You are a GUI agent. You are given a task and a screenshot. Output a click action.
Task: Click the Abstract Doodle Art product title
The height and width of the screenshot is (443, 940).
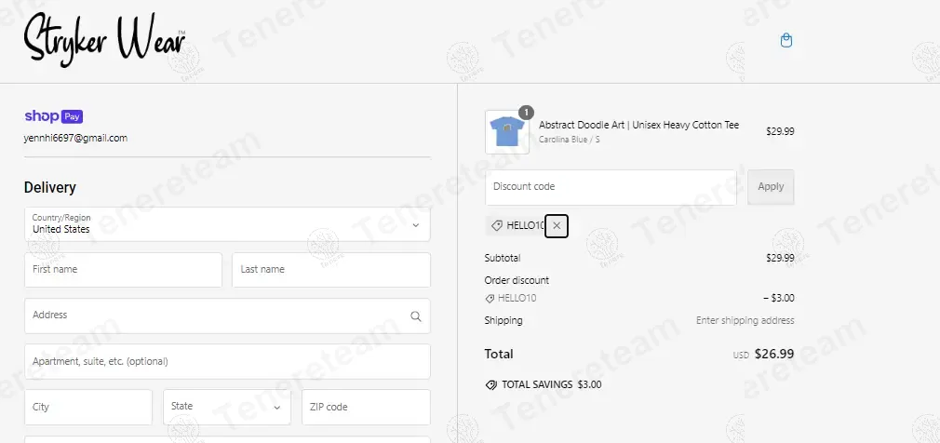coord(639,125)
